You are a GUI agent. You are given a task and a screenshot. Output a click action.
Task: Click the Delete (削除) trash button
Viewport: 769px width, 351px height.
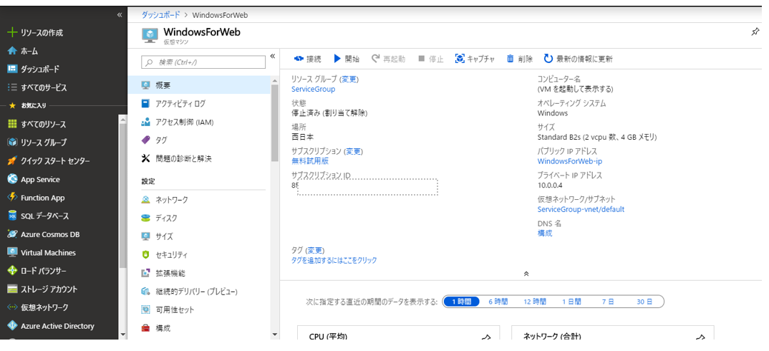click(519, 59)
